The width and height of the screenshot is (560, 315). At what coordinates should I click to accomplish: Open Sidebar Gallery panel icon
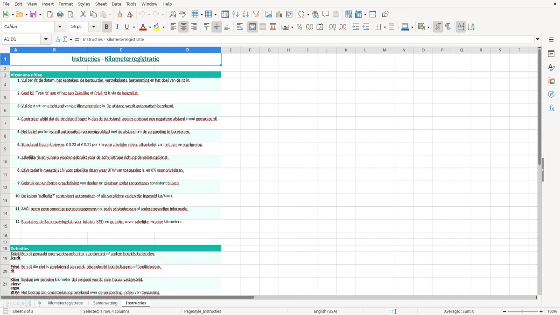[551, 81]
